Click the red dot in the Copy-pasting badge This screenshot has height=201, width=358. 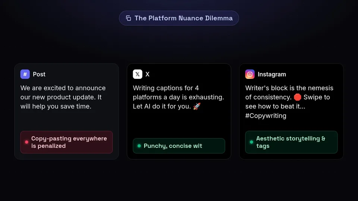26,142
